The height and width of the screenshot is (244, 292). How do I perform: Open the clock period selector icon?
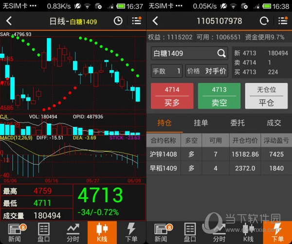pyautogui.click(x=118, y=20)
